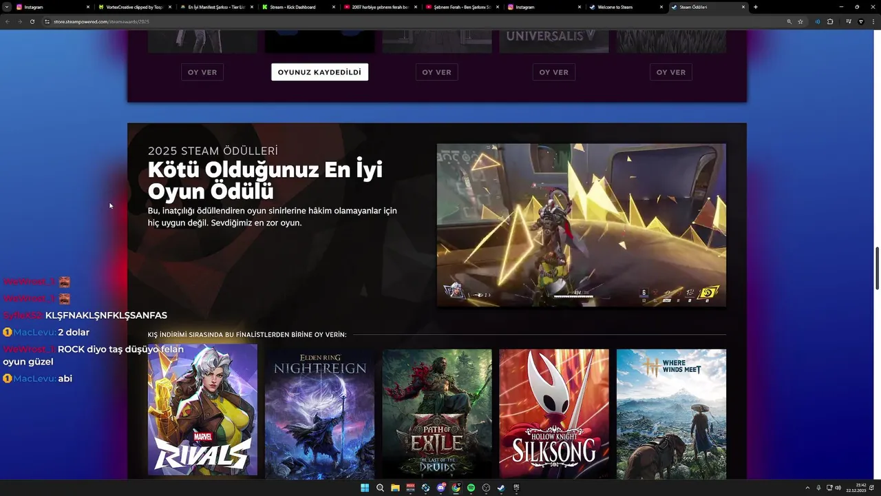Switch to Chrome on the taskbar
881x496 pixels.
click(456, 488)
